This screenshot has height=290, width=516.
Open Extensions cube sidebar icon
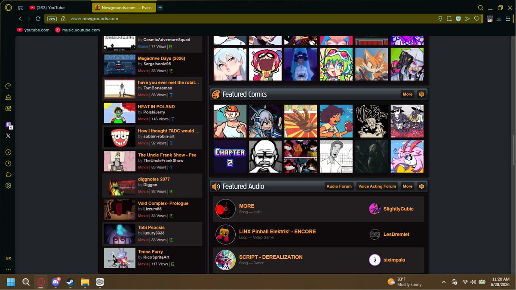point(8,175)
